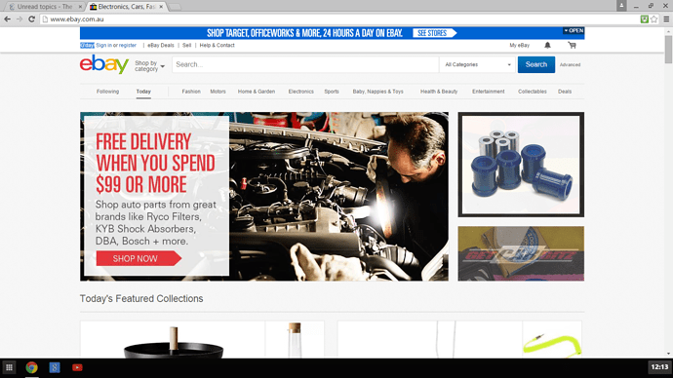The height and width of the screenshot is (378, 673).
Task: Open the shopping cart icon
Action: [572, 45]
